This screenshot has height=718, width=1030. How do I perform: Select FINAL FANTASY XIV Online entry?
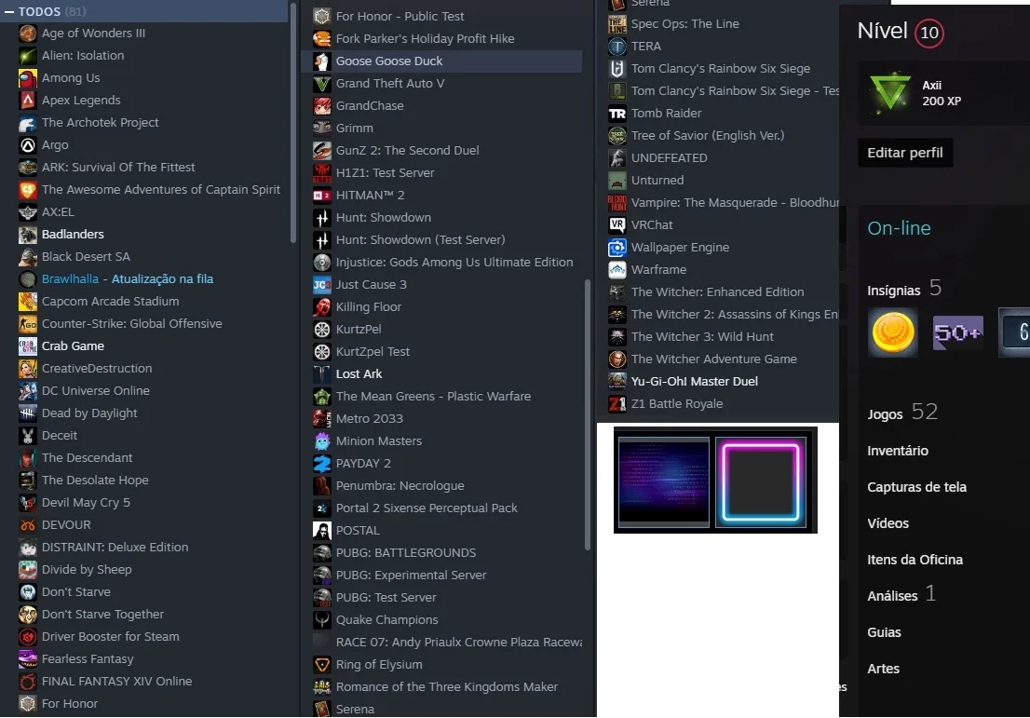[x=117, y=681]
